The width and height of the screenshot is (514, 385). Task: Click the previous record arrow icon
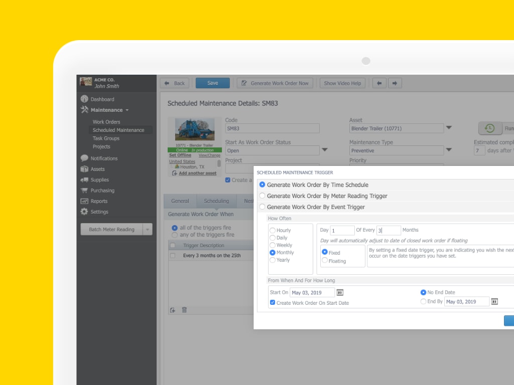379,83
